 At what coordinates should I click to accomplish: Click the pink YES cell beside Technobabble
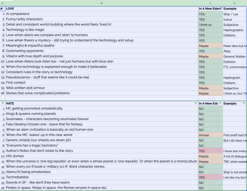point(210,177)
